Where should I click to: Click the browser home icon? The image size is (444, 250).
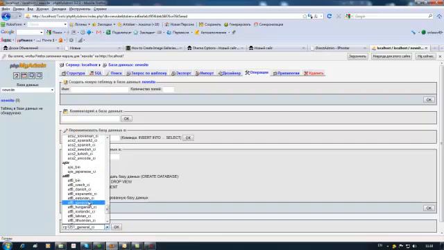pyautogui.click(x=439, y=17)
